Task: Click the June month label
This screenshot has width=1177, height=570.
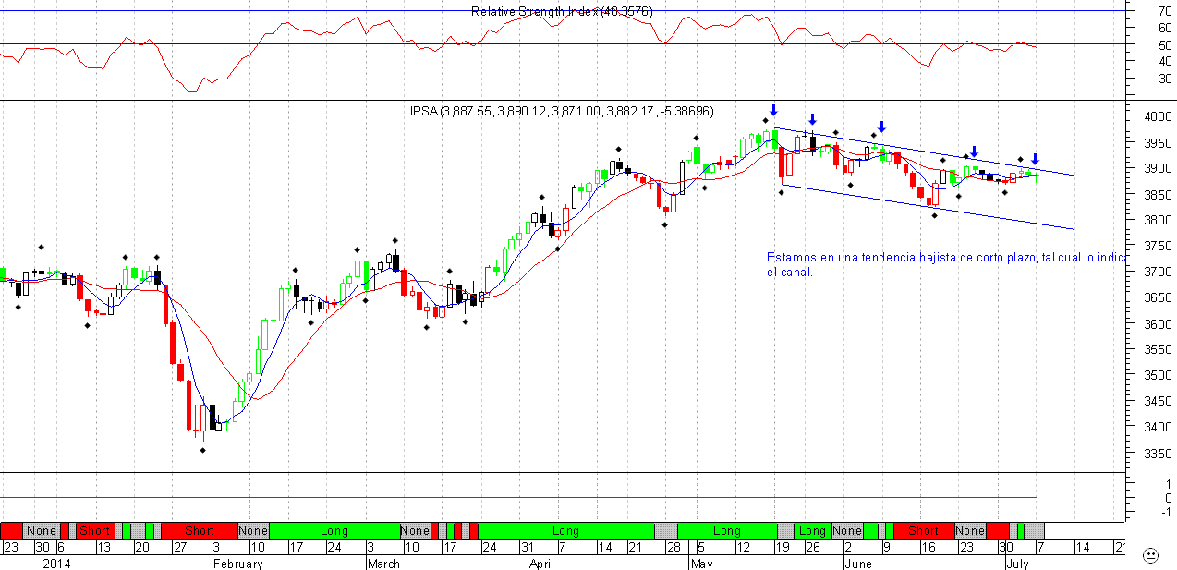Action: 858,563
